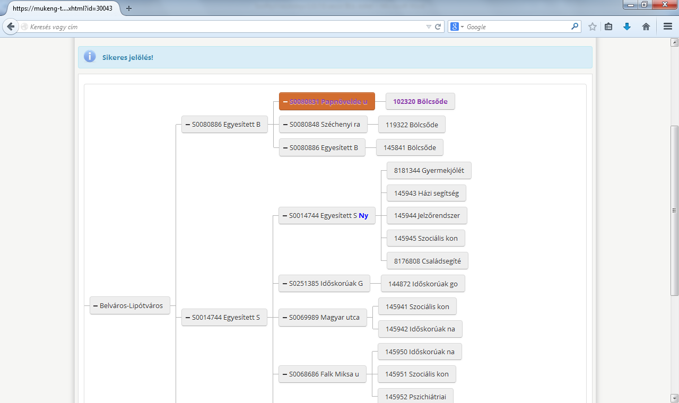This screenshot has width=679, height=403.
Task: Go to the home page icon
Action: [x=646, y=27]
